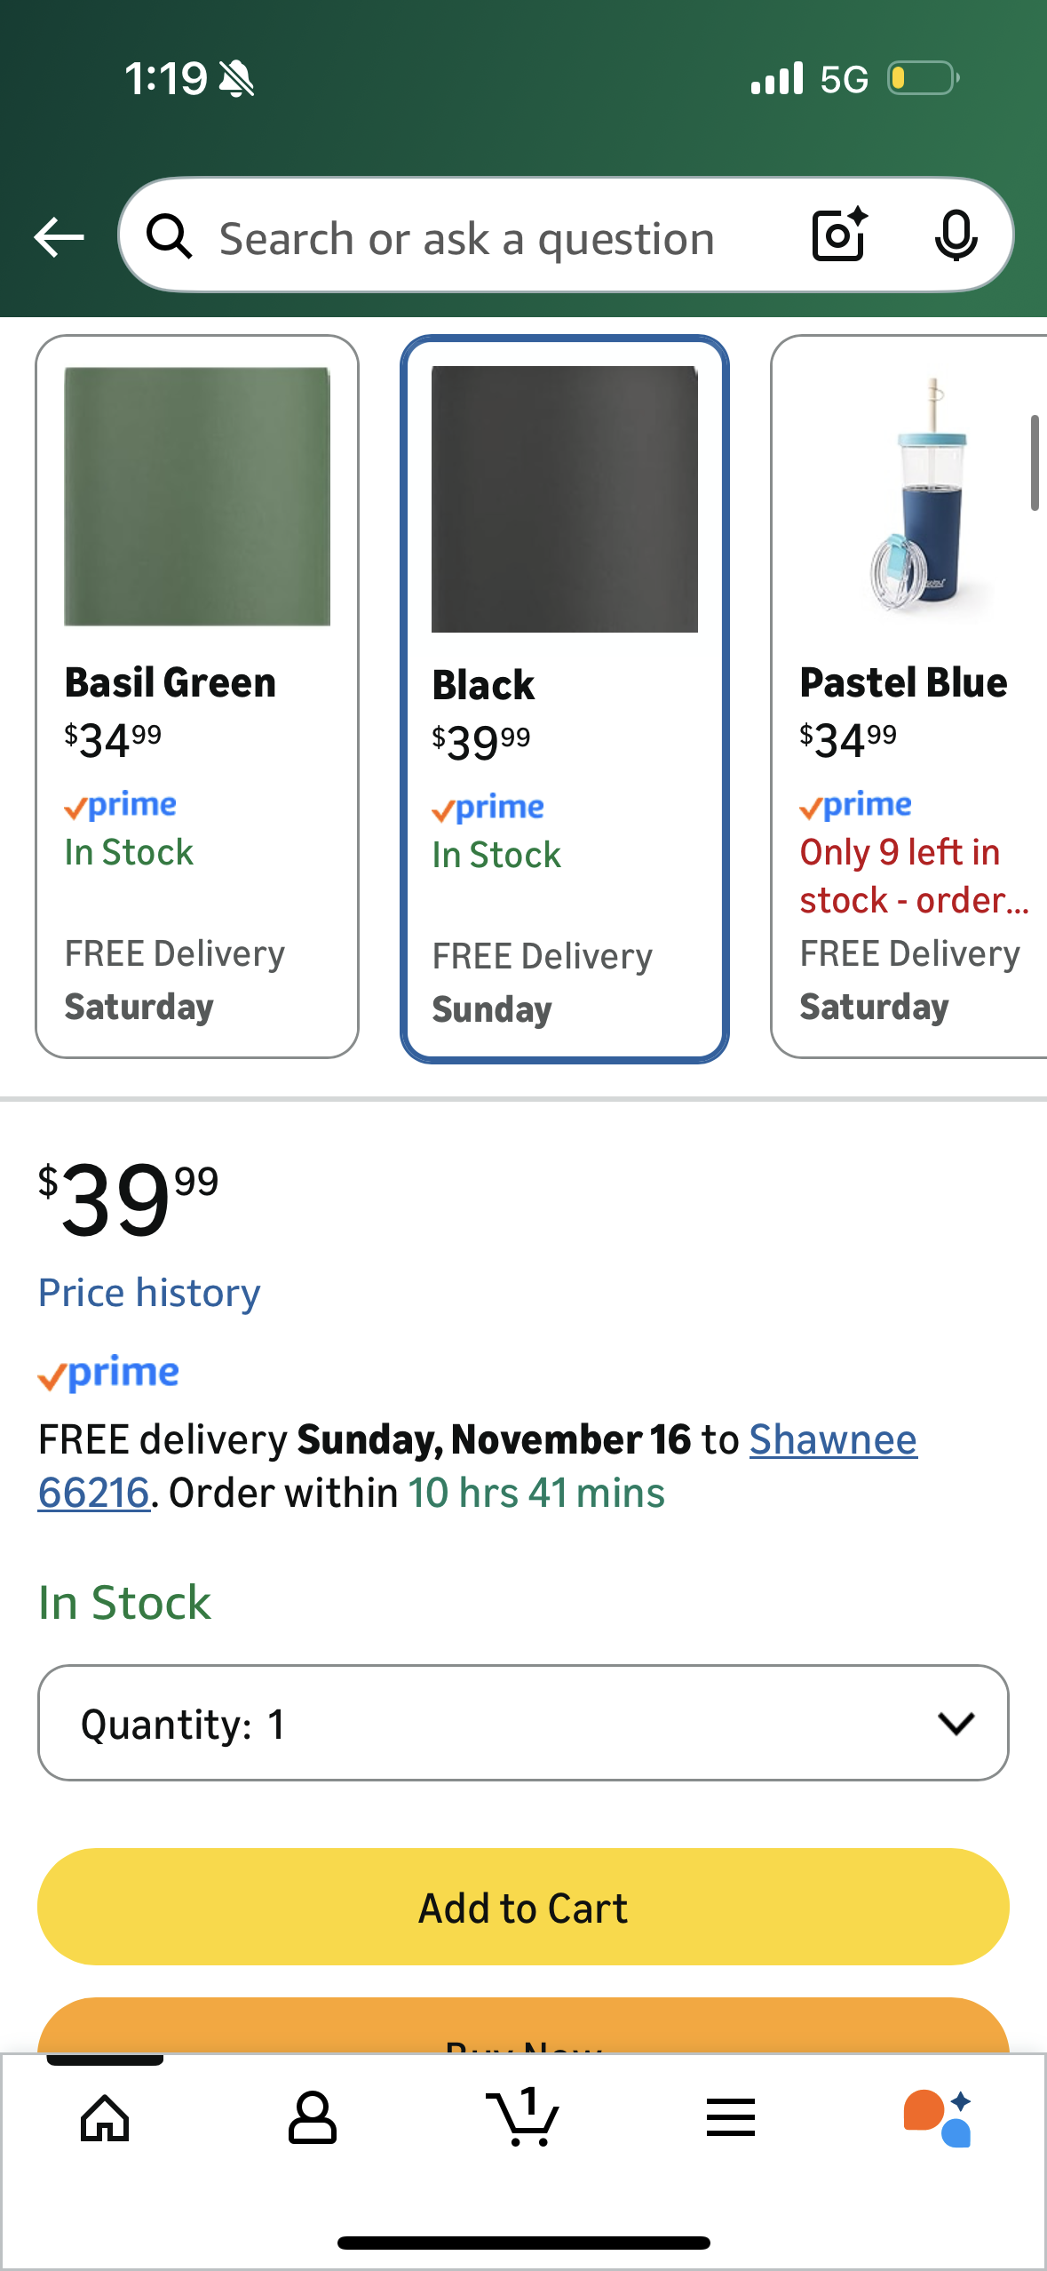Select the Black color option

point(565,698)
